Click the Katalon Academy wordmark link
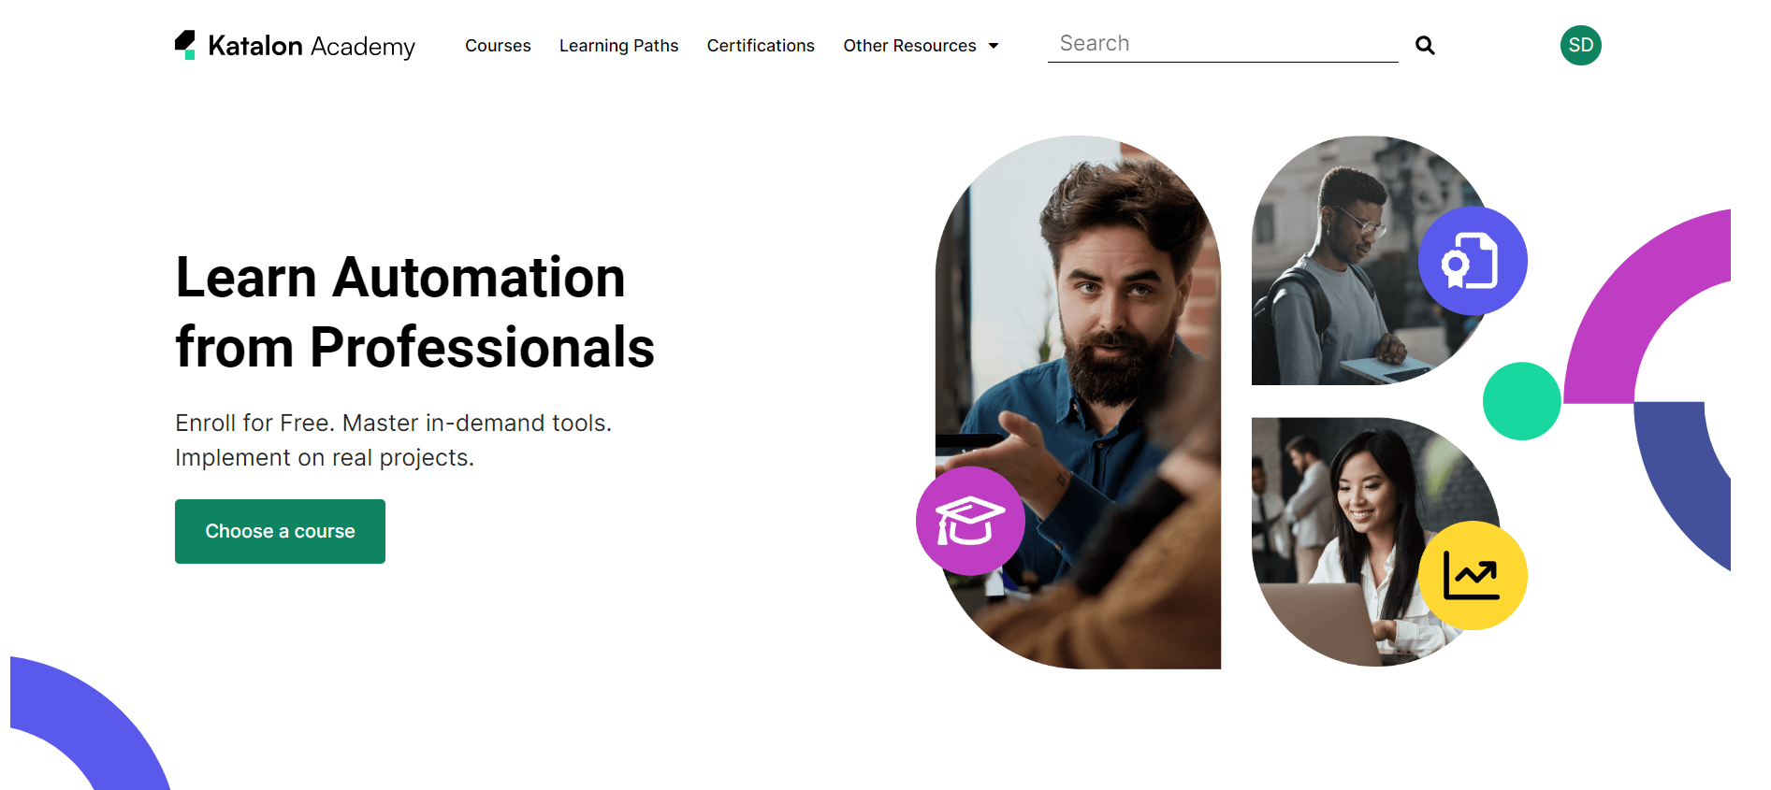This screenshot has width=1771, height=790. click(x=314, y=45)
